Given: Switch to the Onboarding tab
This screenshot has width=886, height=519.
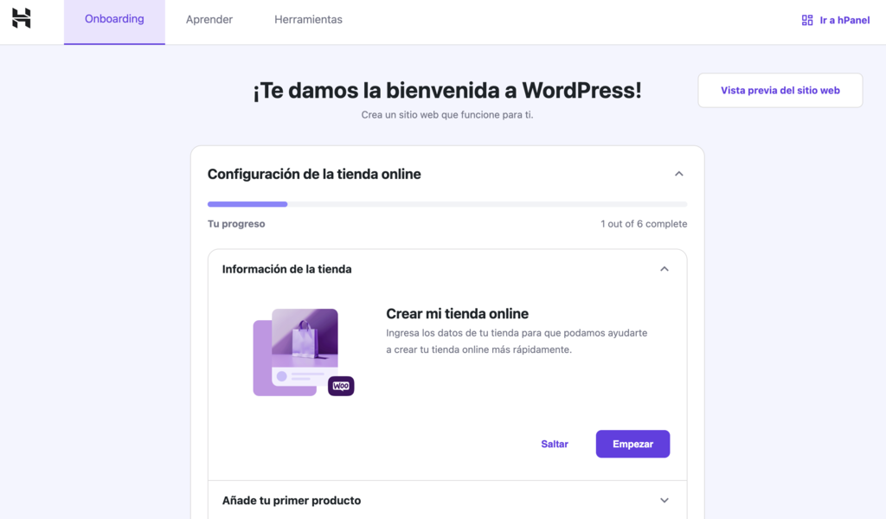Looking at the screenshot, I should point(114,18).
